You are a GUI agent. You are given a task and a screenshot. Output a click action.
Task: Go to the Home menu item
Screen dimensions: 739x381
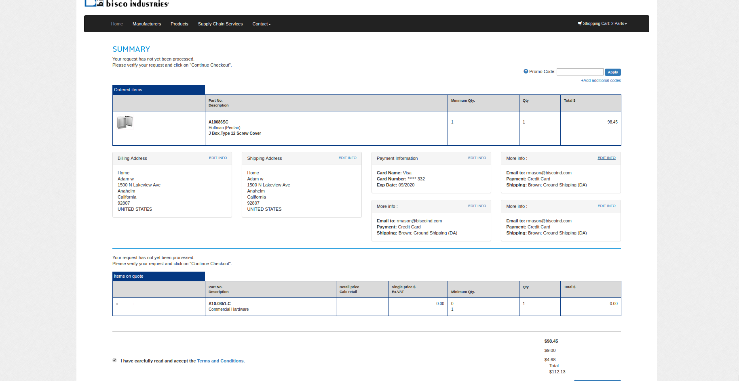pyautogui.click(x=117, y=24)
